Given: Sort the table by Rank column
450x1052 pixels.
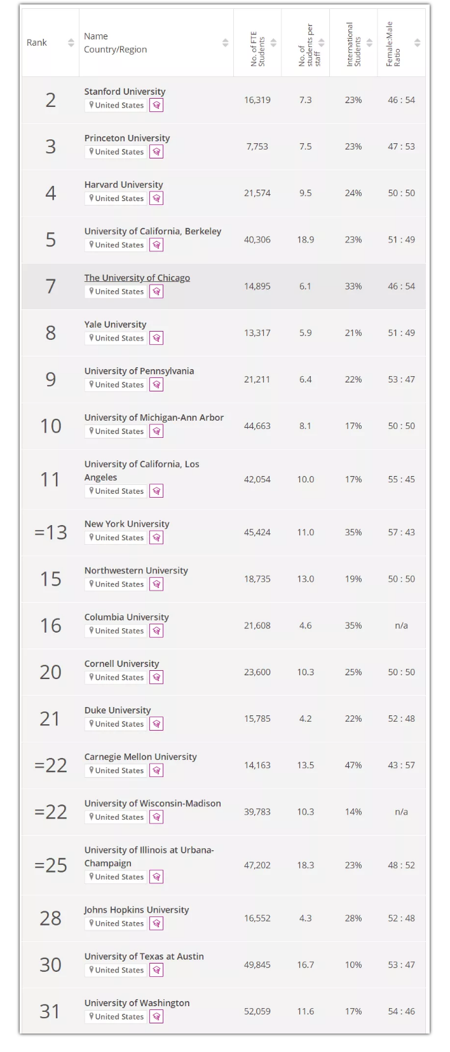Looking at the screenshot, I should coord(71,43).
